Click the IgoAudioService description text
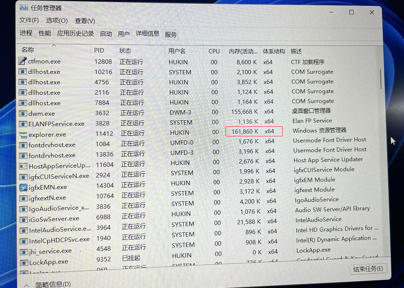 pyautogui.click(x=317, y=200)
